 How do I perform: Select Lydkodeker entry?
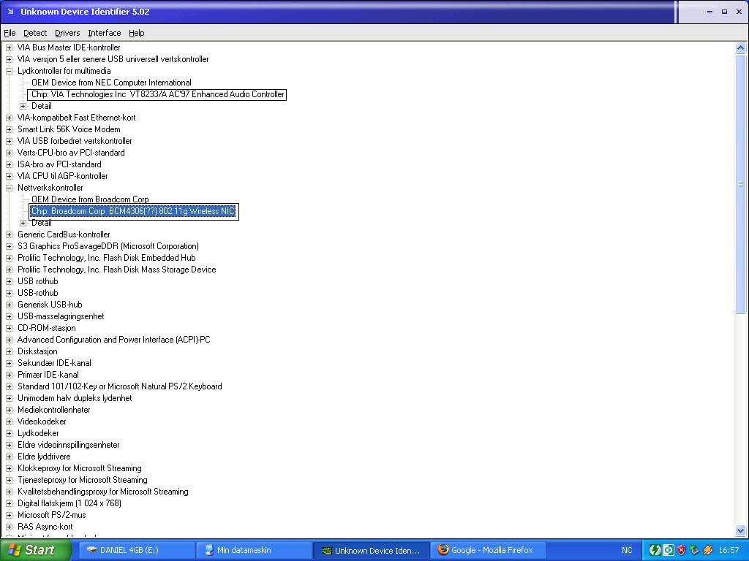click(38, 433)
